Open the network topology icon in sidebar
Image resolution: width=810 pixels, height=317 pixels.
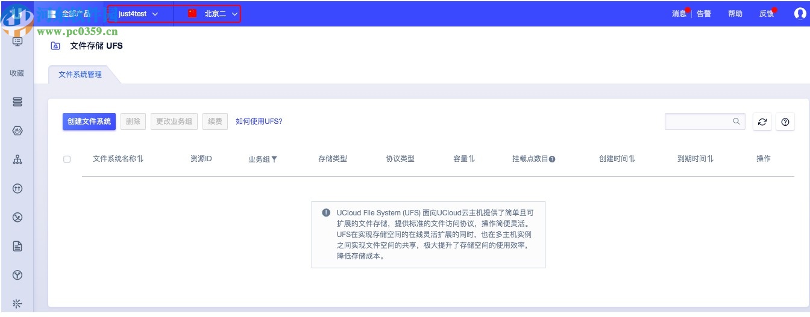(17, 159)
